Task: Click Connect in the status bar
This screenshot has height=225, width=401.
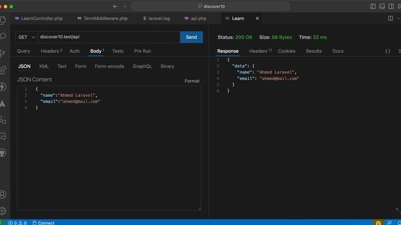Action: 43,222
